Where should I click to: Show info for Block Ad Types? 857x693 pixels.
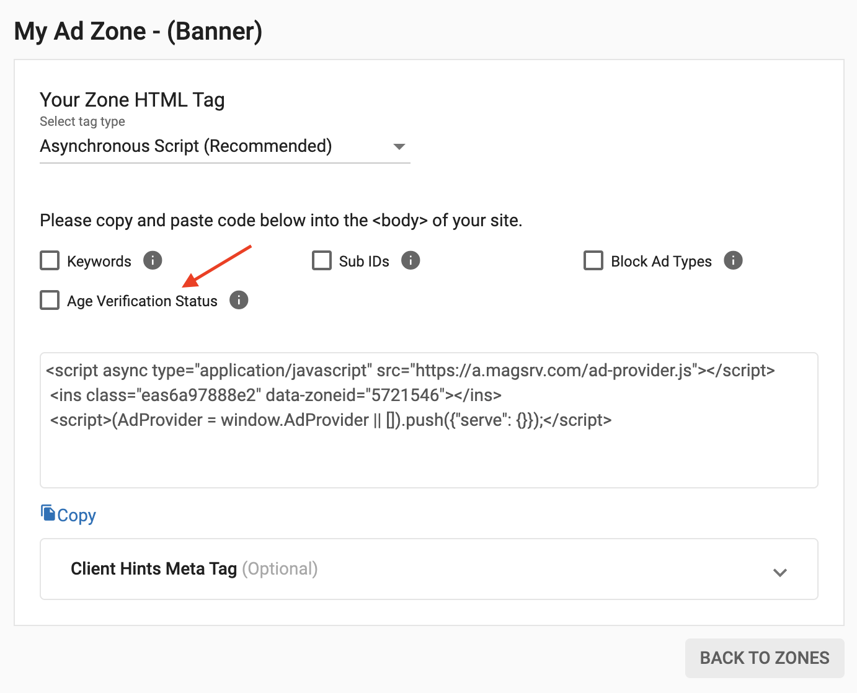point(733,260)
